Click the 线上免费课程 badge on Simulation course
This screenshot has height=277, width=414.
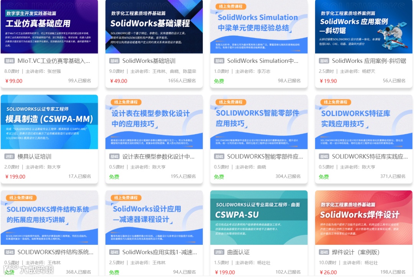[231, 7]
